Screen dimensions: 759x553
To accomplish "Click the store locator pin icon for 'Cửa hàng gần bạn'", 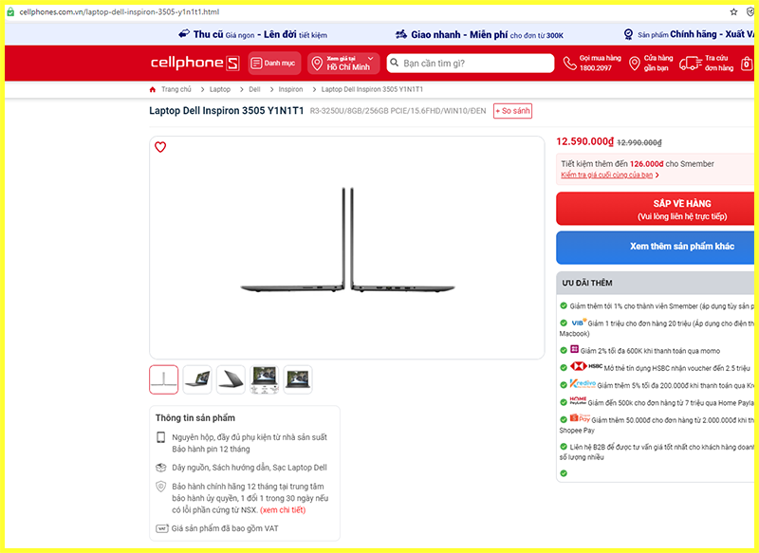I will [634, 63].
